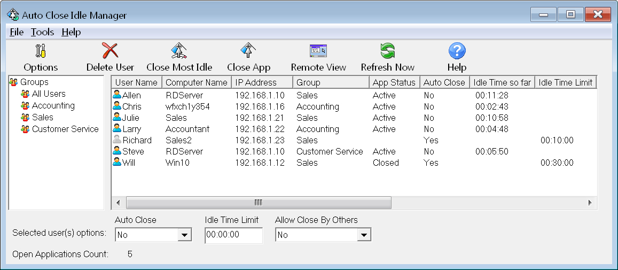Expand the Allow Close By Others dropdown

[364, 235]
